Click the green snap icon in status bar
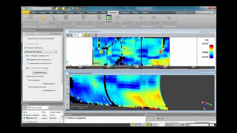The height and width of the screenshot is (133, 237). click(x=148, y=125)
